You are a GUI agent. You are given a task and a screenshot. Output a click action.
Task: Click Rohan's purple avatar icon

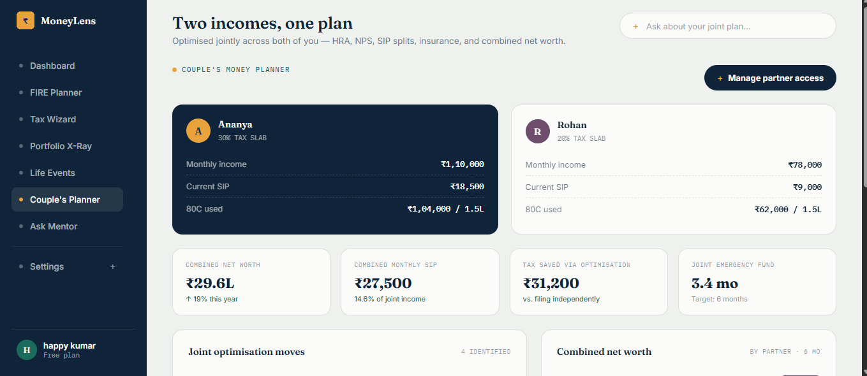tap(538, 131)
